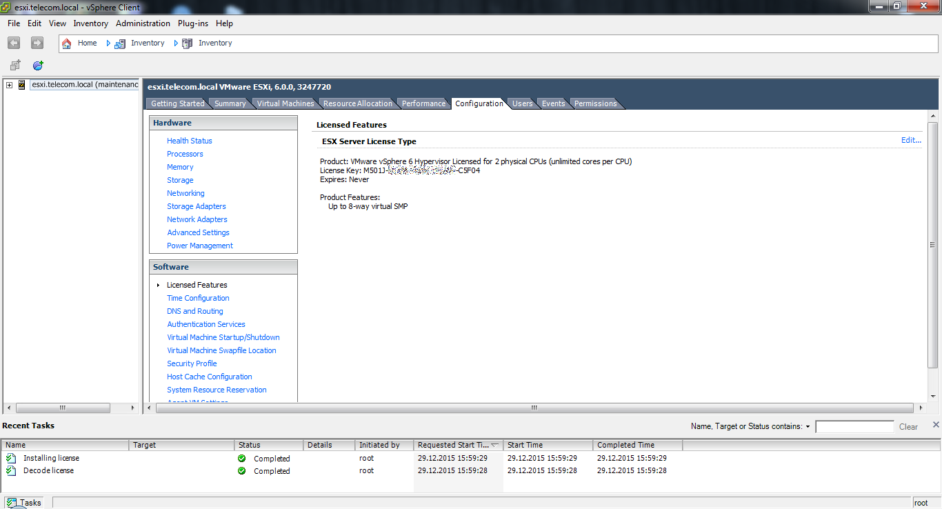Switch to the Events tab

point(553,103)
